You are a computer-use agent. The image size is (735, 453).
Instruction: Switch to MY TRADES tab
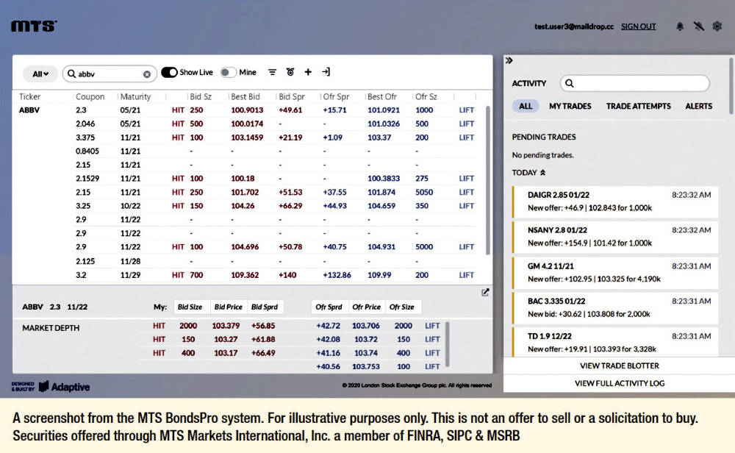[570, 106]
